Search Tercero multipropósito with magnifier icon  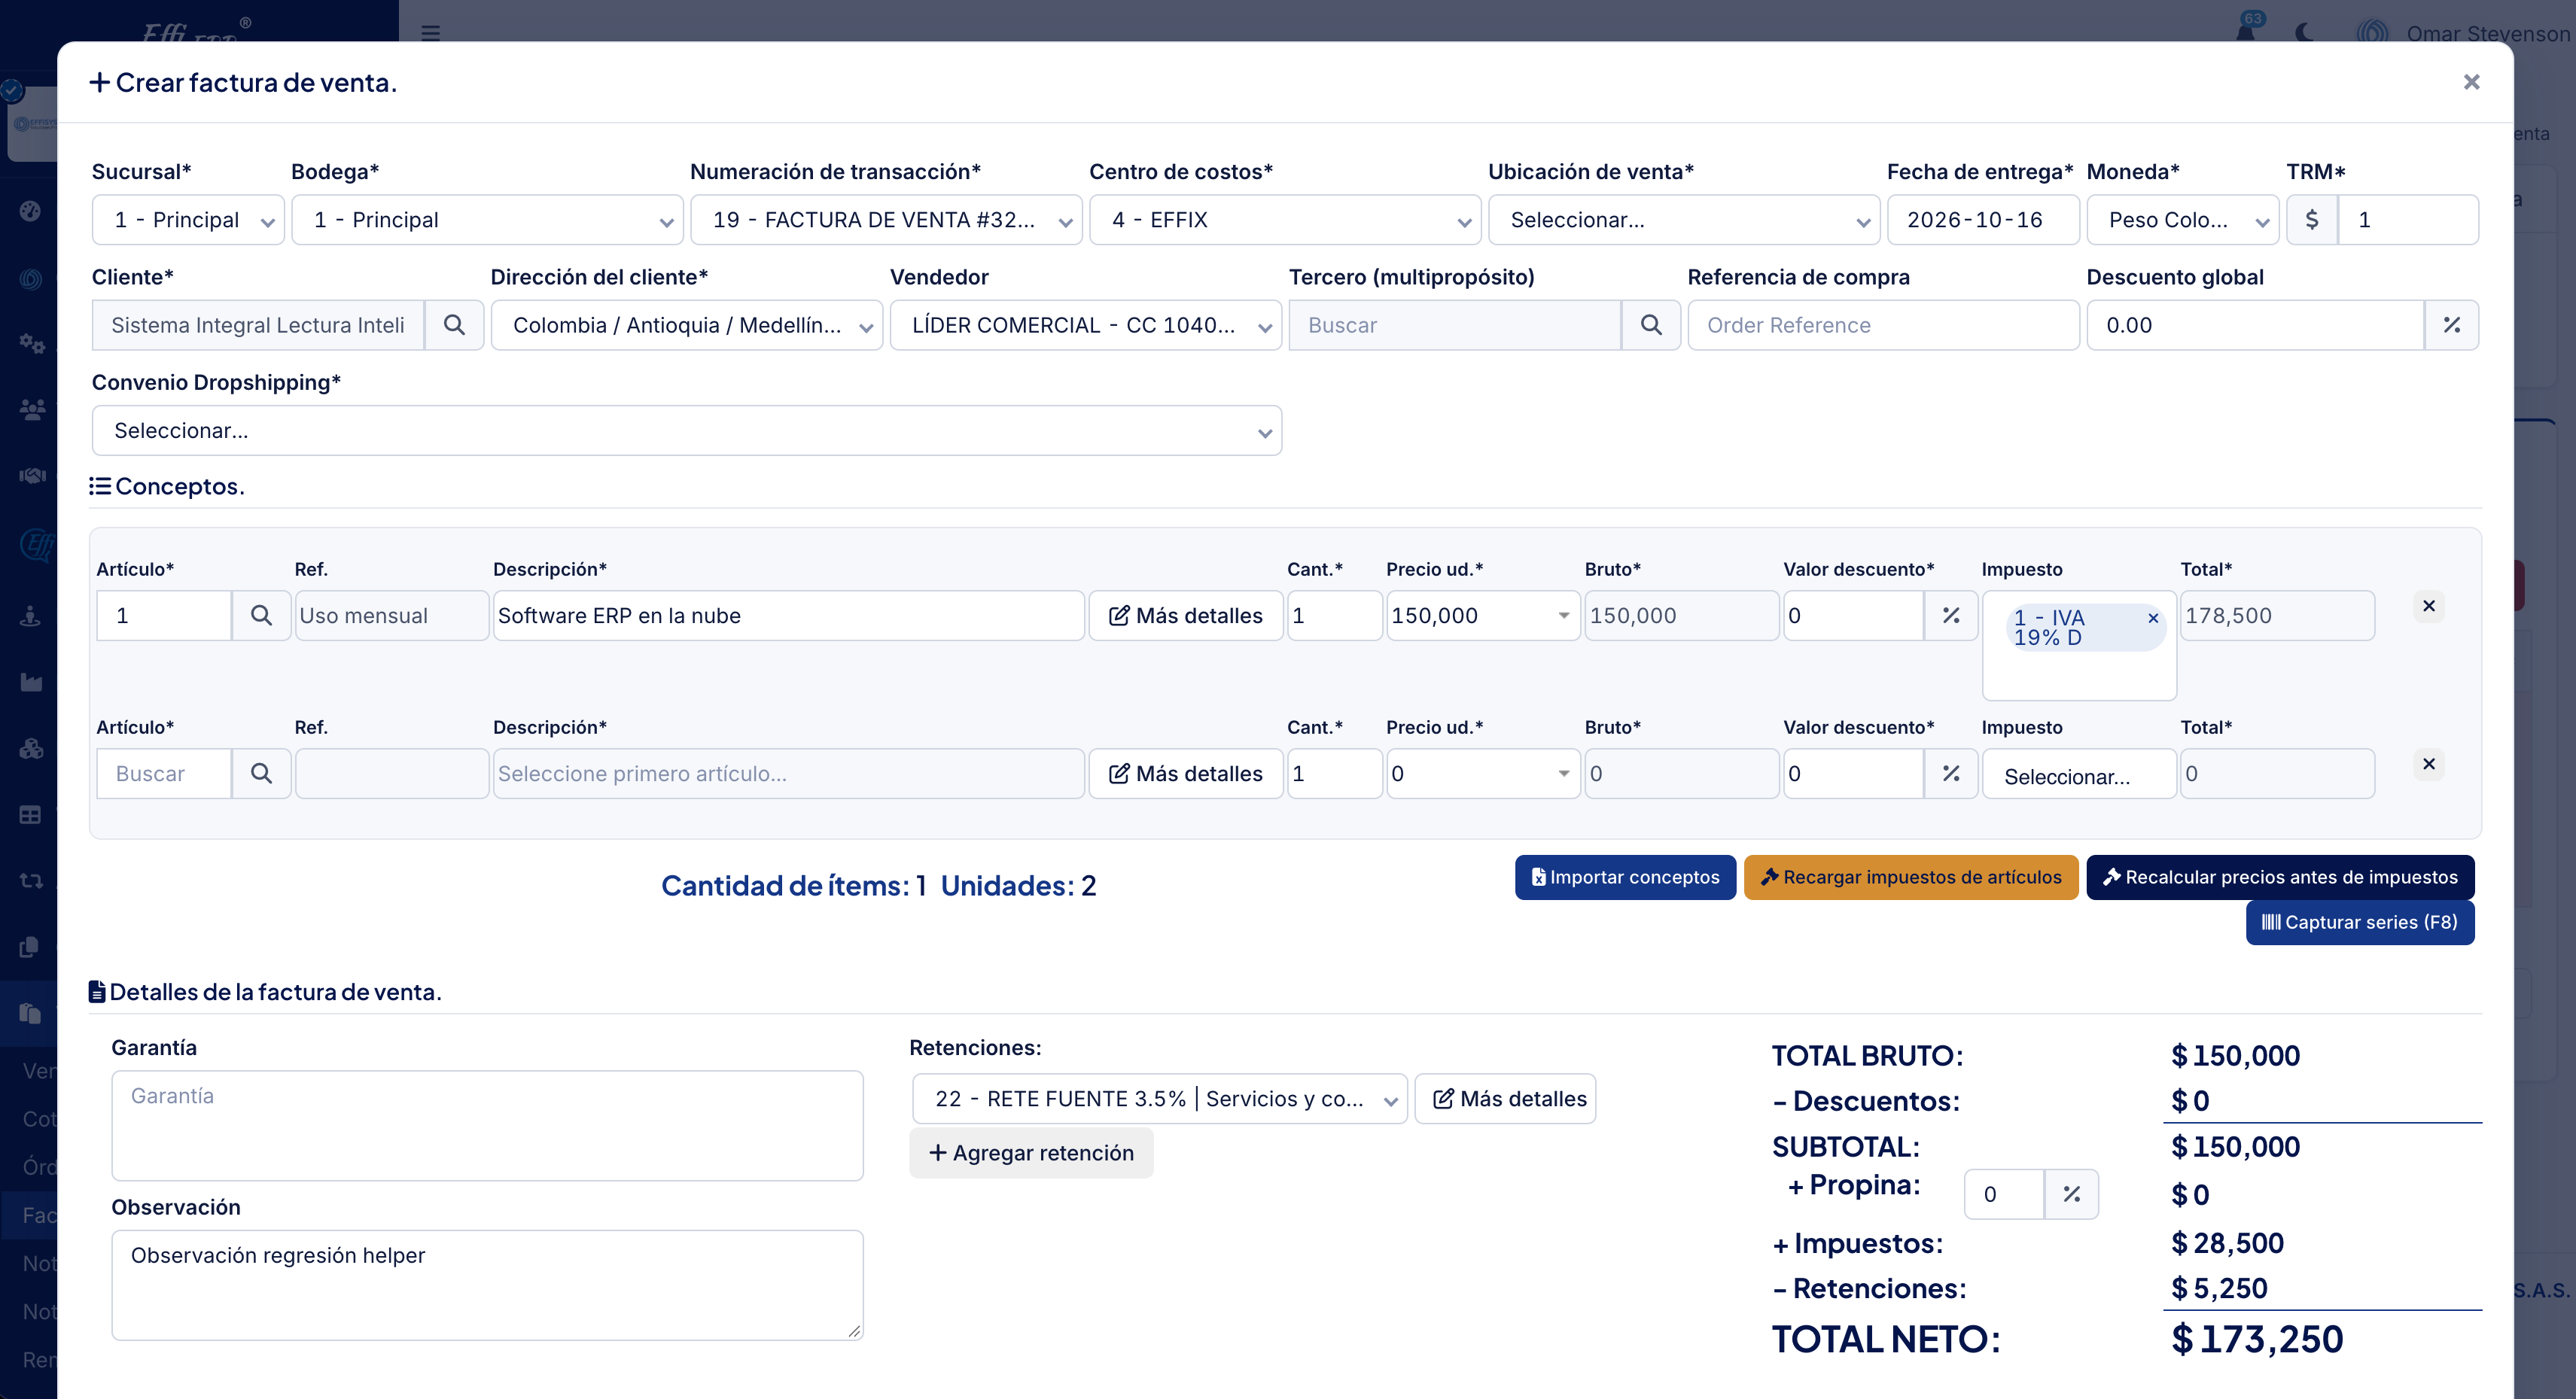tap(1650, 325)
